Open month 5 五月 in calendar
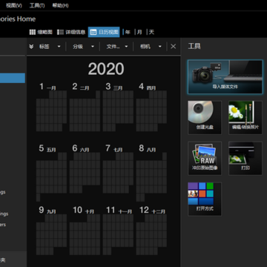This screenshot has height=267, width=267. 51,173
